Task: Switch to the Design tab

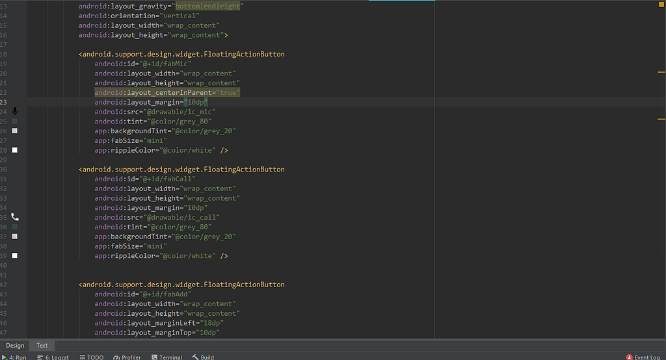Action: [15, 346]
